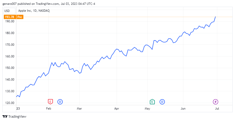Image resolution: width=235 pixels, height=121 pixels.
Task: Click the genaro007 published on TradingView.com caption
Action: click(49, 4)
